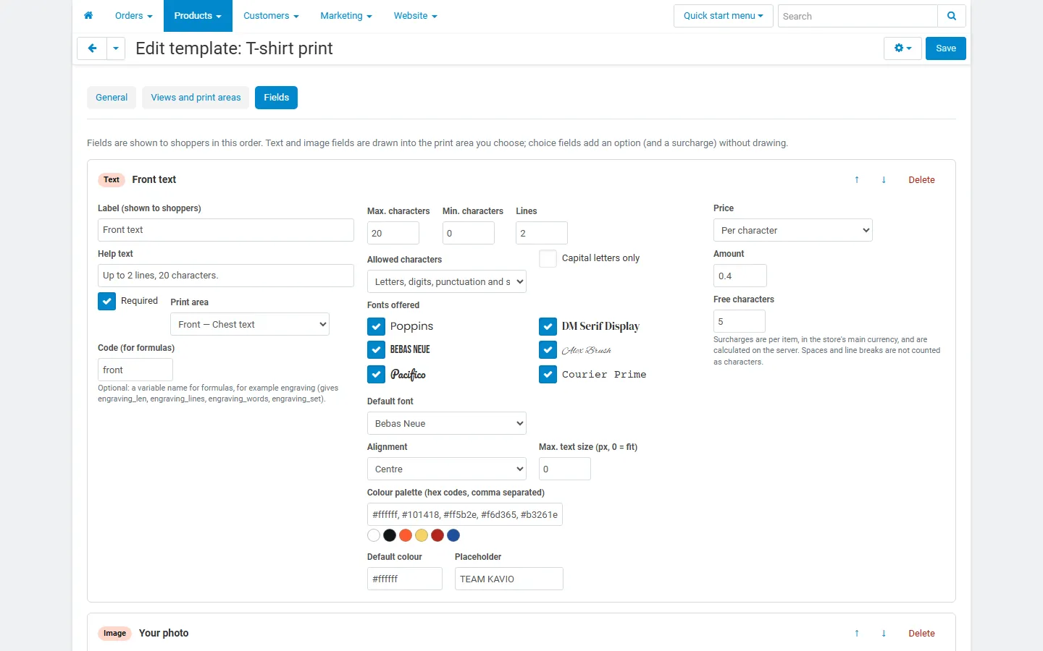
Task: Toggle the Pacifico font checkbox
Action: click(x=376, y=374)
